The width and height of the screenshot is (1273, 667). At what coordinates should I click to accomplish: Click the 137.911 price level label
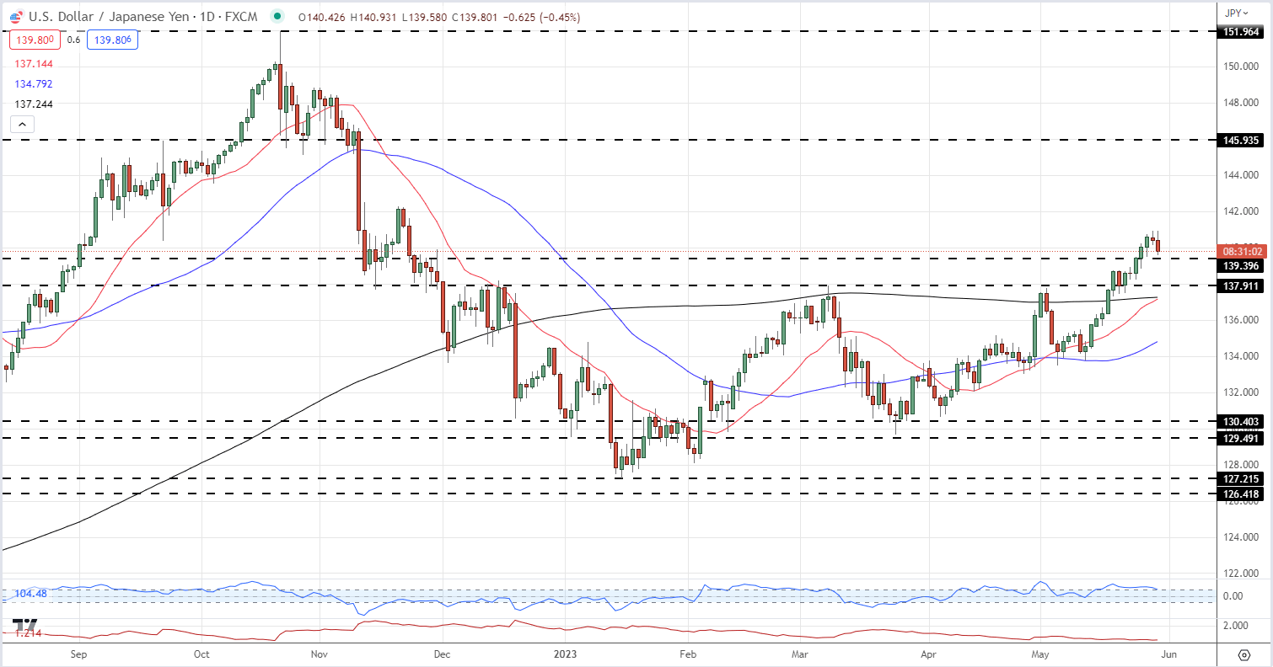(x=1239, y=286)
